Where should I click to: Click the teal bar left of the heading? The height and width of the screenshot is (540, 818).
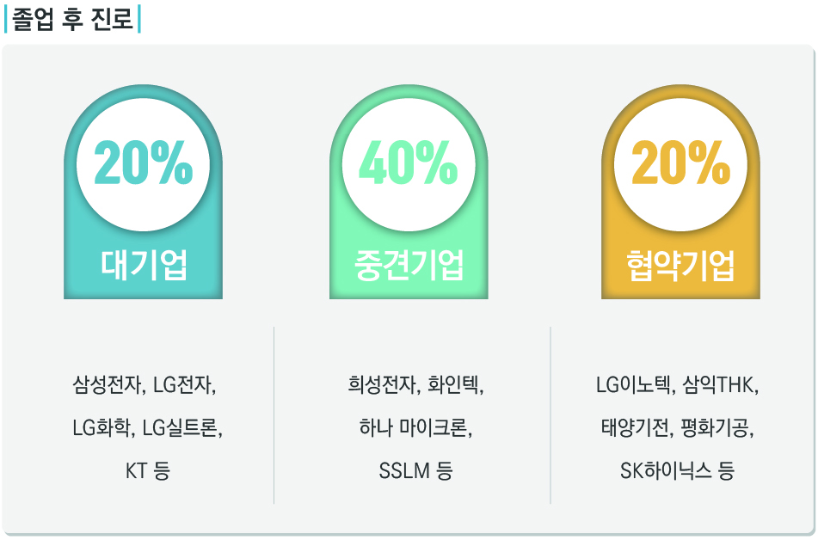tap(6, 19)
